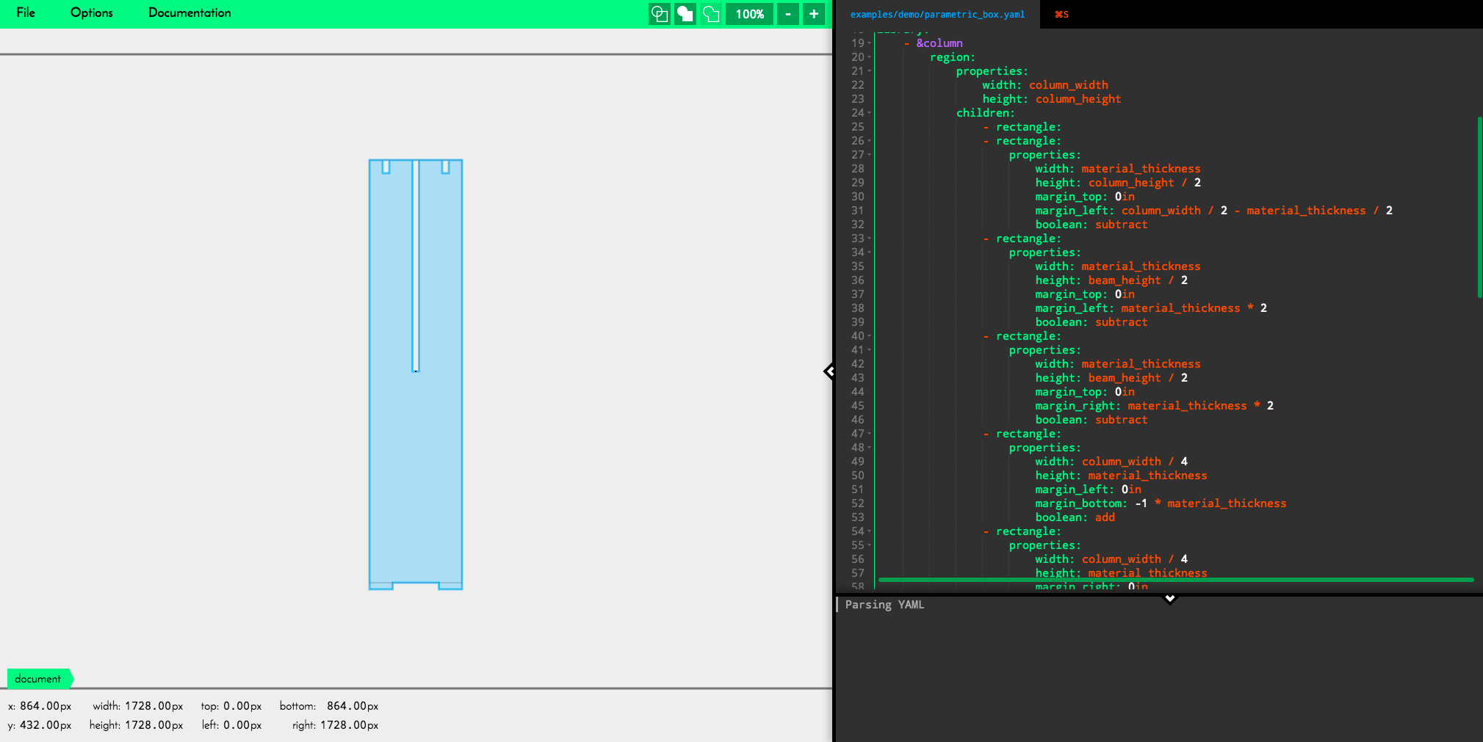Click 'width: column_width / 4' on line 49
The image size is (1483, 742).
(1111, 462)
